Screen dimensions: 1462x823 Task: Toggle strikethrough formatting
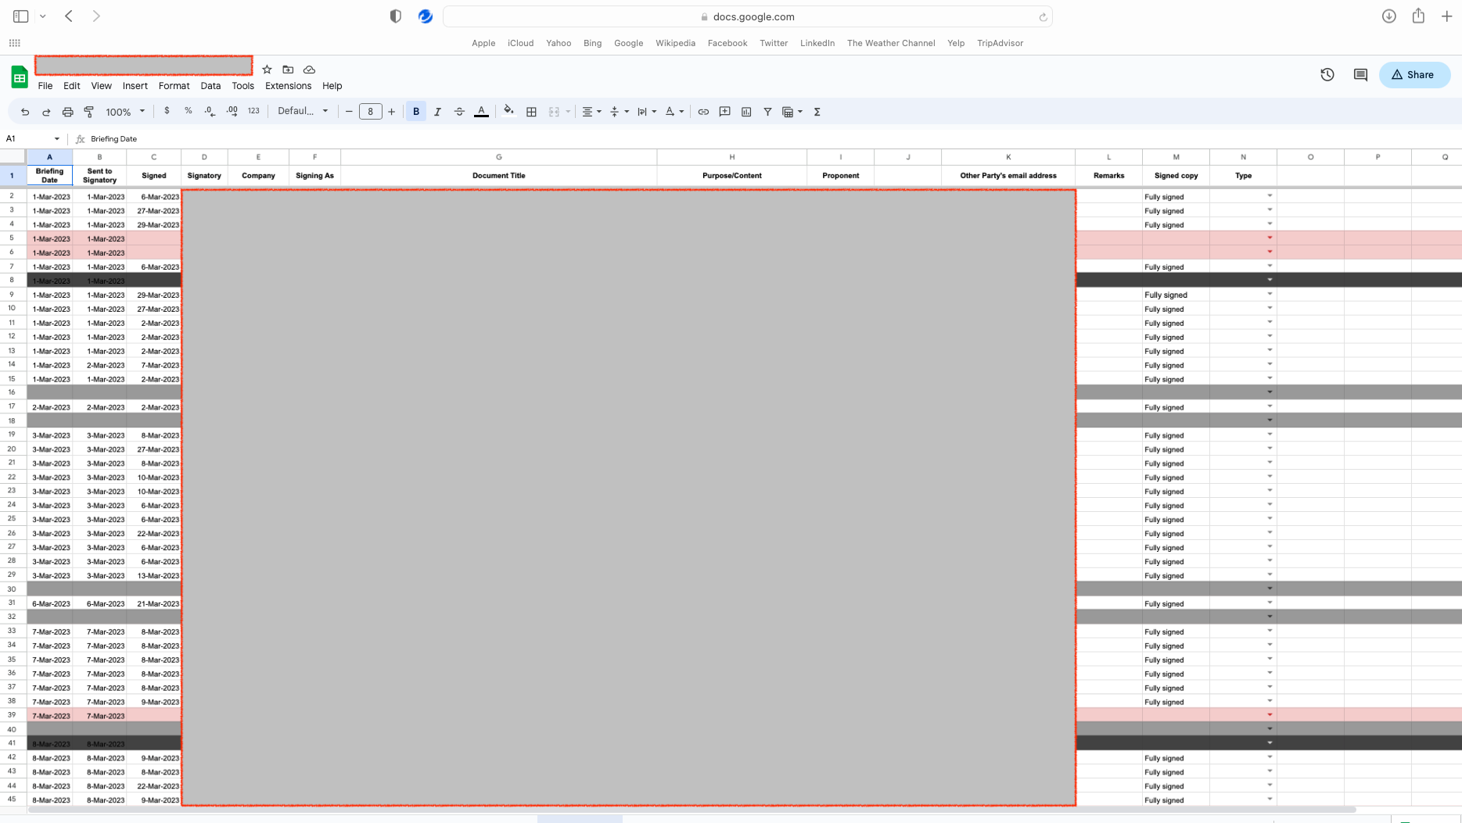pos(460,112)
